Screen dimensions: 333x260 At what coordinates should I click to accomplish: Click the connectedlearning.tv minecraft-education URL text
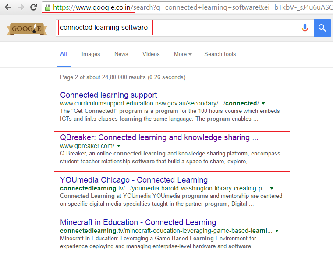coord(166,231)
